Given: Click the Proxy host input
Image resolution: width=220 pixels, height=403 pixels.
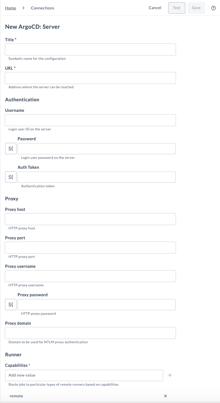Looking at the screenshot, I should point(90,219).
